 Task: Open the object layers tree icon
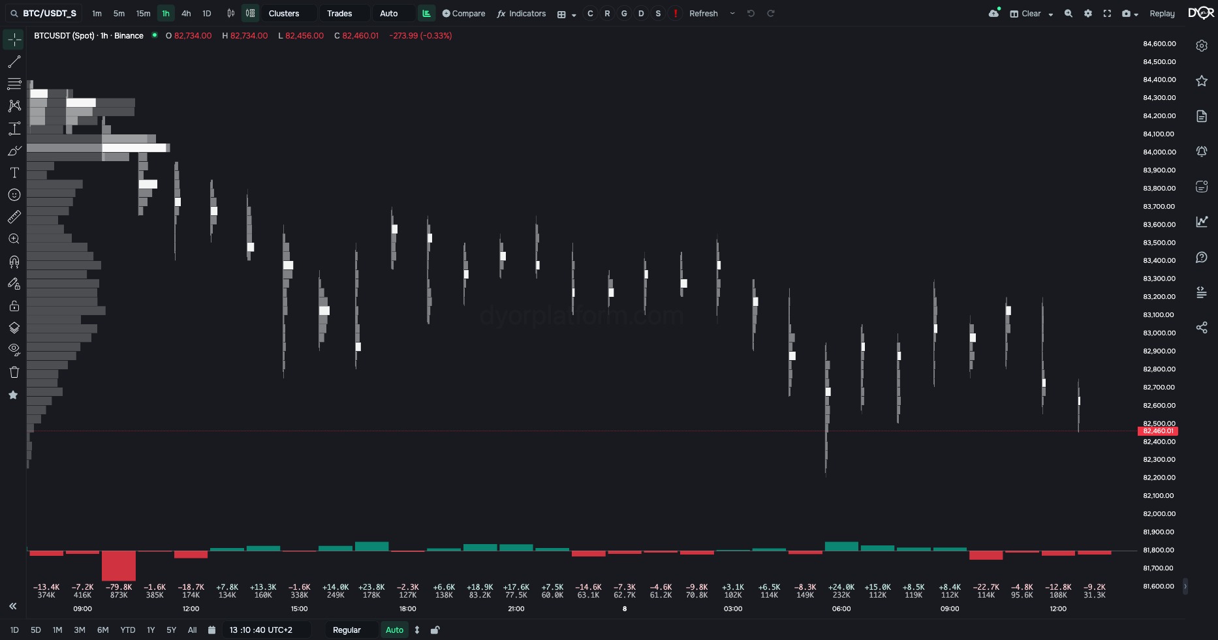14,328
